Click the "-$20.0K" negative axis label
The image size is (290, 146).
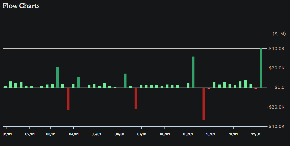pos(276,107)
